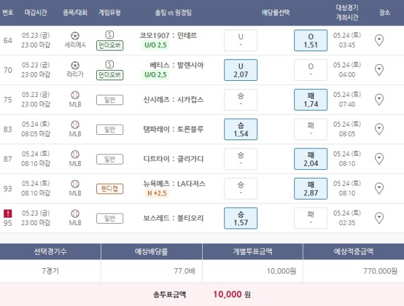Select U option for match 64
Image resolution: width=404 pixels, height=306 pixels.
pyautogui.click(x=240, y=40)
